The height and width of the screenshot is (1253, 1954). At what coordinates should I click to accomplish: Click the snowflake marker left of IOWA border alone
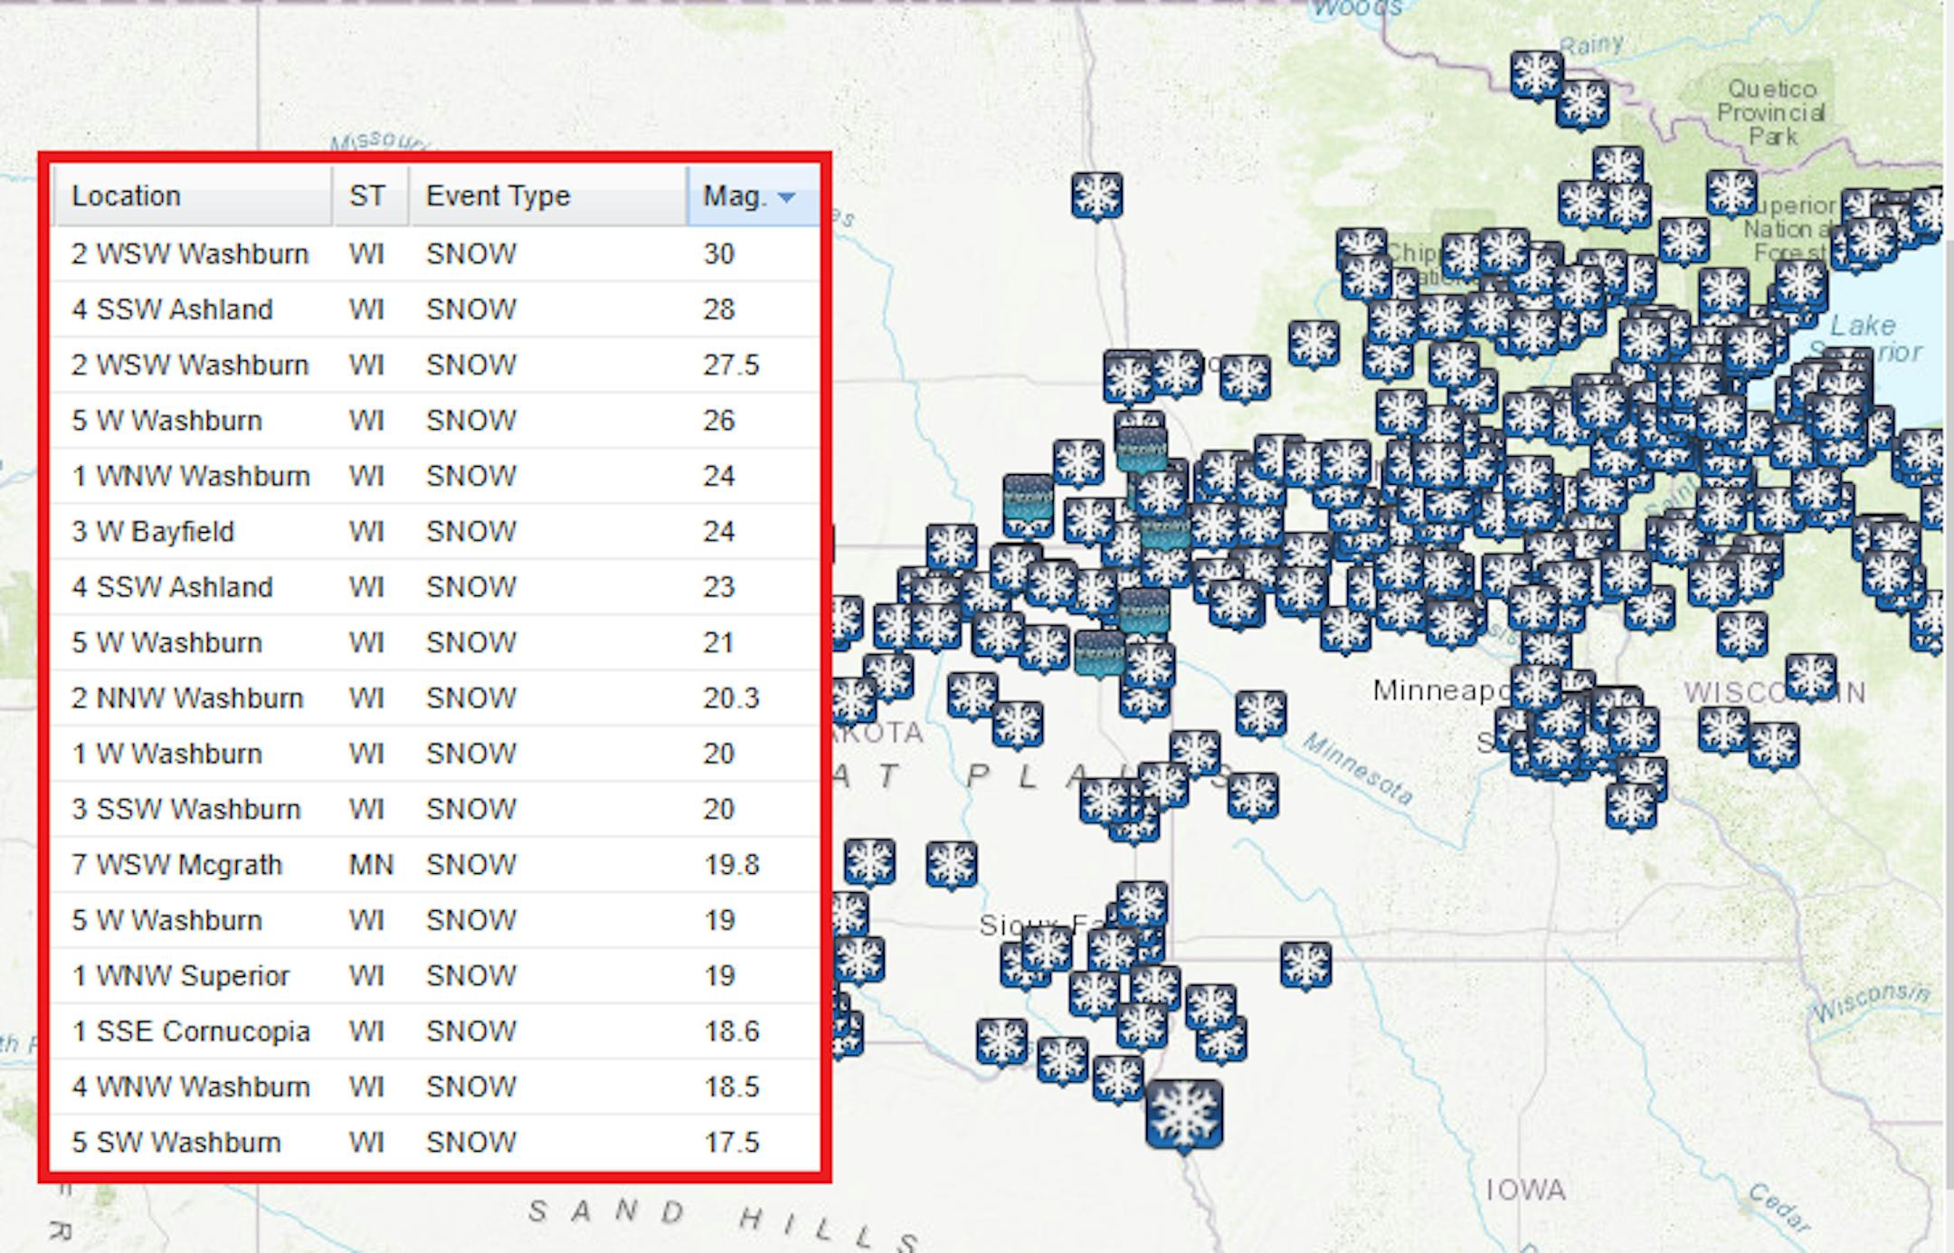tap(1304, 964)
